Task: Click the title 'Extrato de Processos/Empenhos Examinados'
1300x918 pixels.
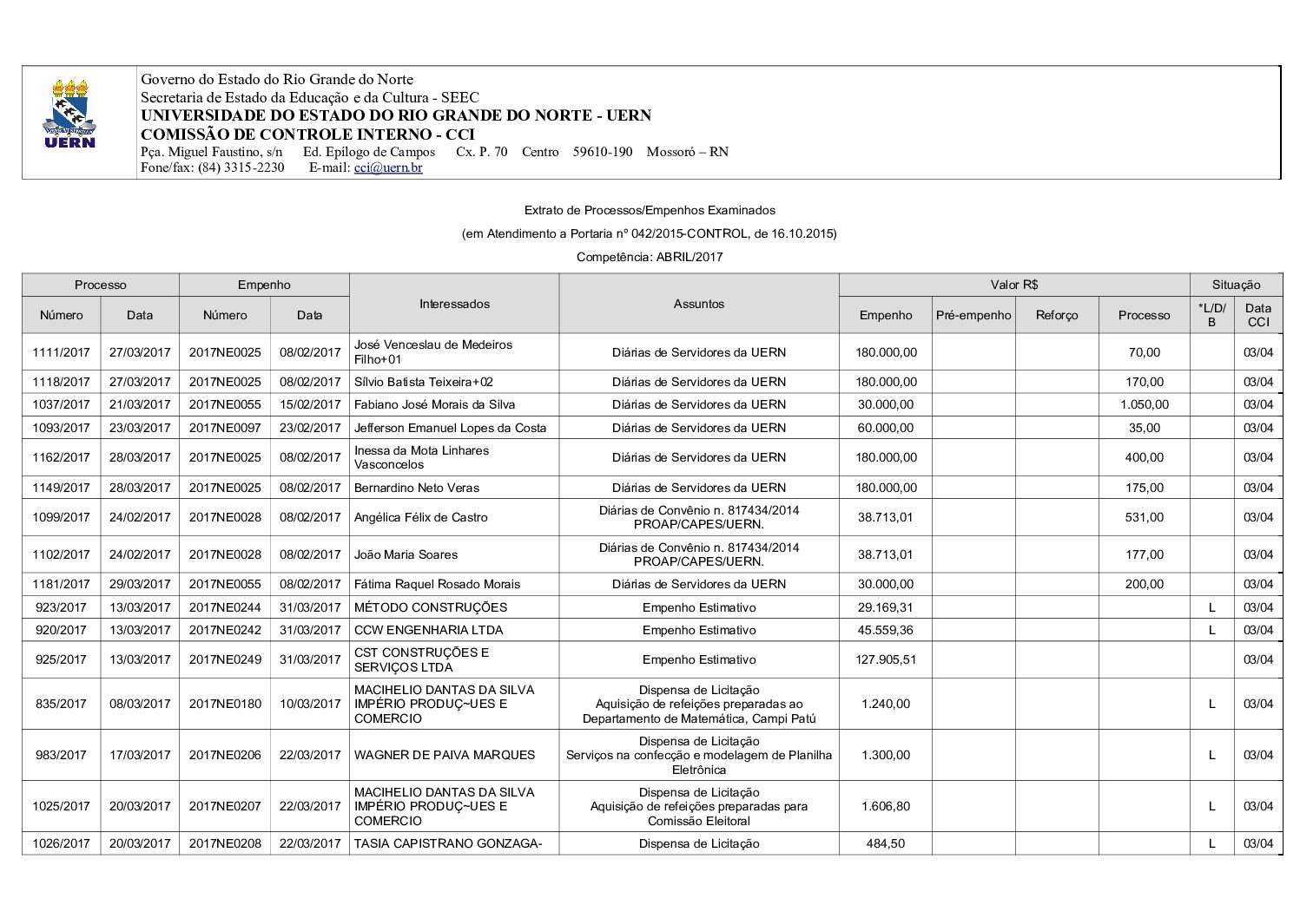Action: coord(650,210)
